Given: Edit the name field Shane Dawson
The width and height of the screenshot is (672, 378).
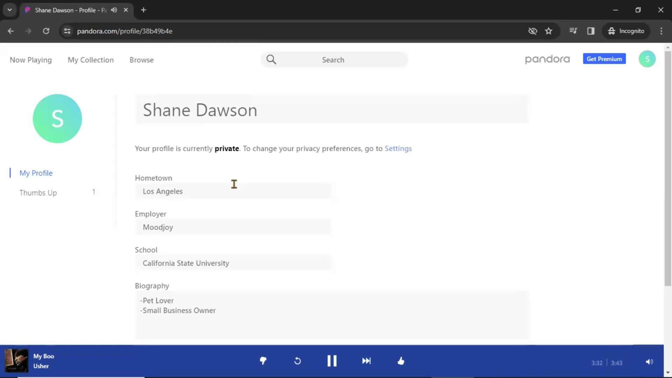Looking at the screenshot, I should [332, 110].
